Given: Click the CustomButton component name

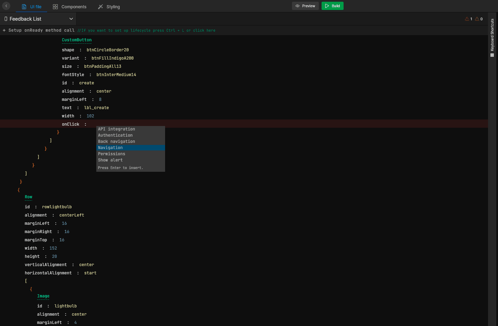Looking at the screenshot, I should coord(77,40).
